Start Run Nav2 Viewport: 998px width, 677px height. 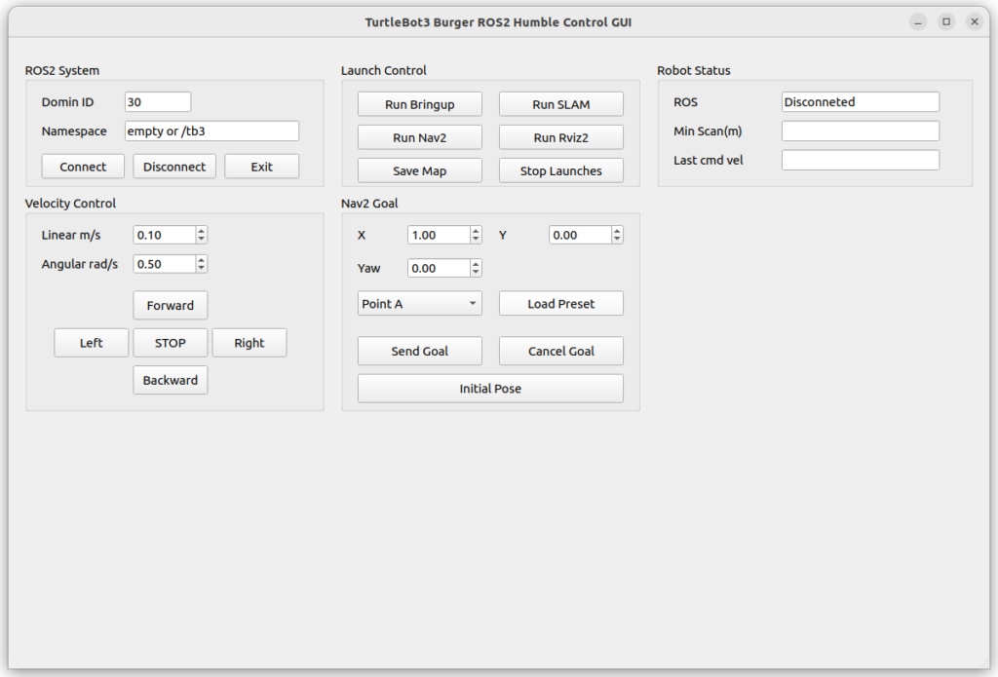419,137
